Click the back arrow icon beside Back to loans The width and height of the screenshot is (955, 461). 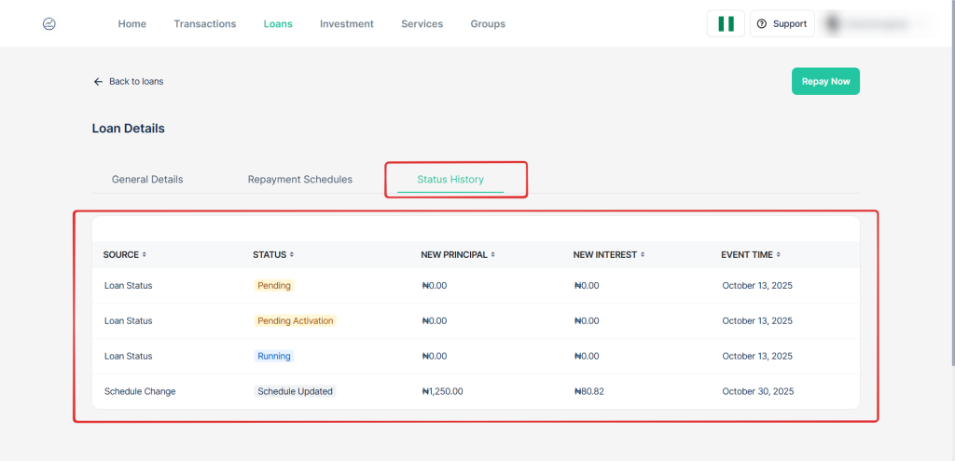[x=98, y=82]
